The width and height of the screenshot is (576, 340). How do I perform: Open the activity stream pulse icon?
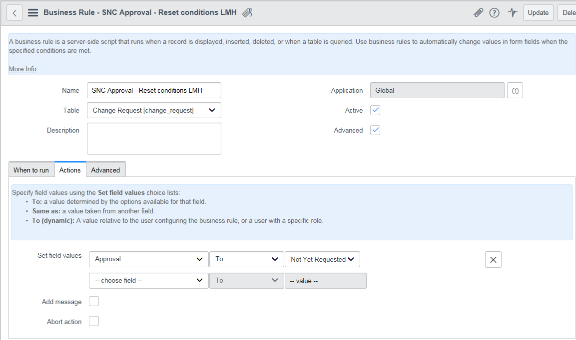(x=513, y=13)
